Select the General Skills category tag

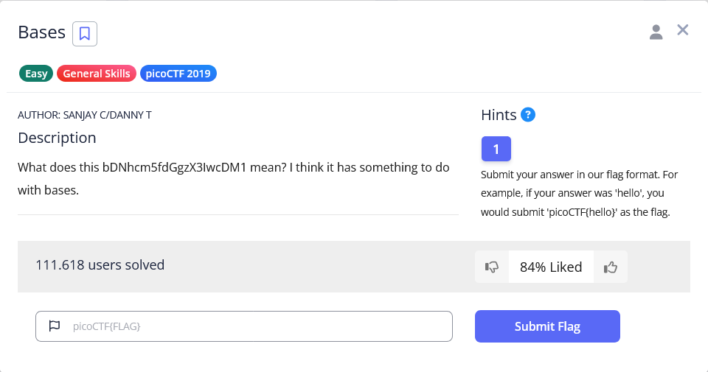[96, 74]
